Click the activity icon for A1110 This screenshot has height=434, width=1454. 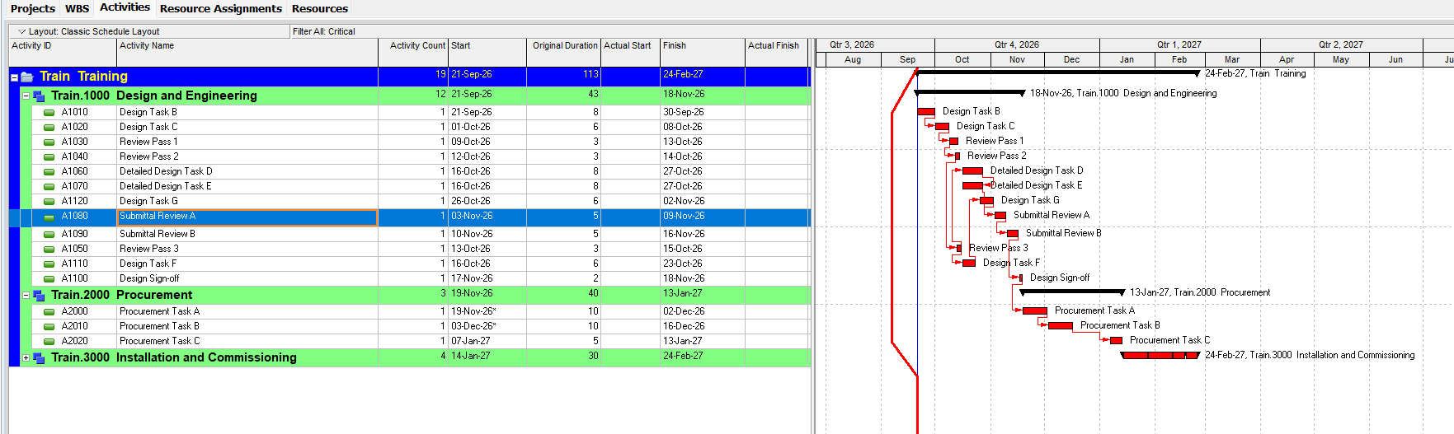(49, 264)
